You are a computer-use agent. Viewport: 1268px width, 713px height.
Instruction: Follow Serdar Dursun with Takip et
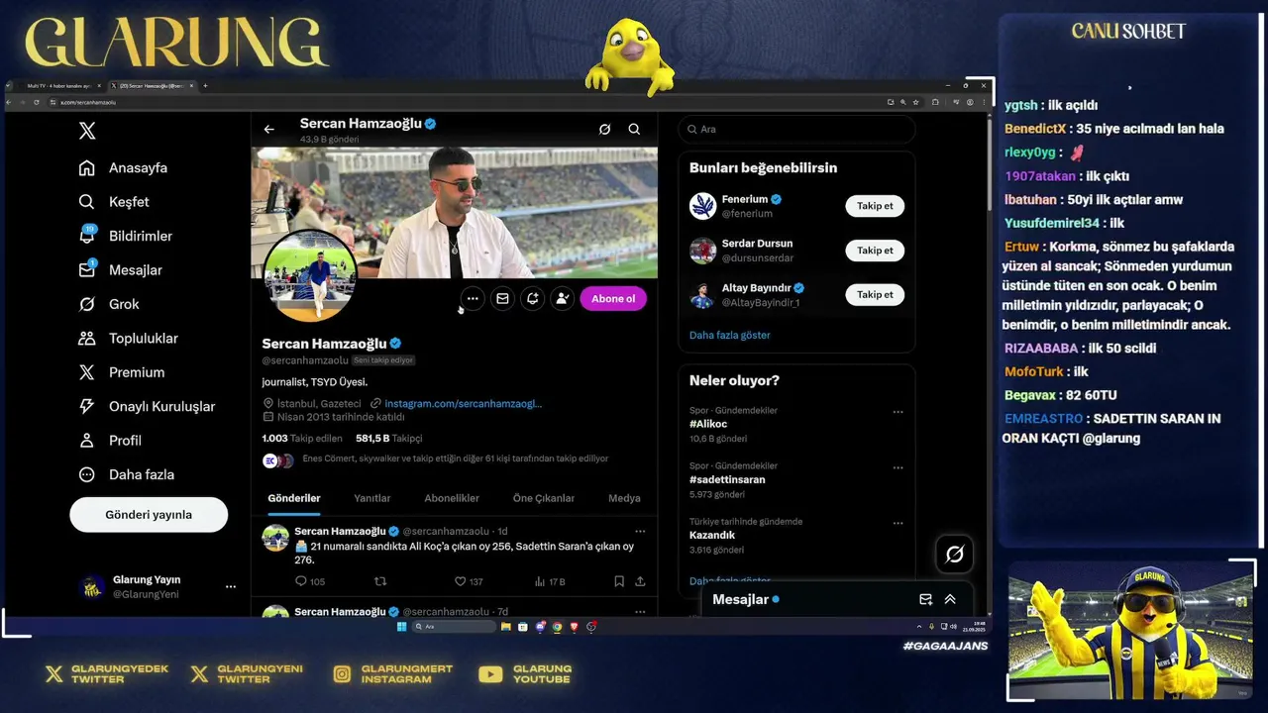click(x=875, y=251)
